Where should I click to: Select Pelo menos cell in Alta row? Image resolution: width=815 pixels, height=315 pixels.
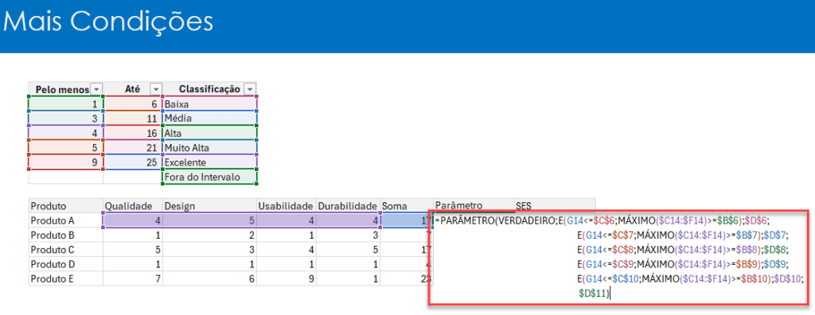(x=65, y=133)
